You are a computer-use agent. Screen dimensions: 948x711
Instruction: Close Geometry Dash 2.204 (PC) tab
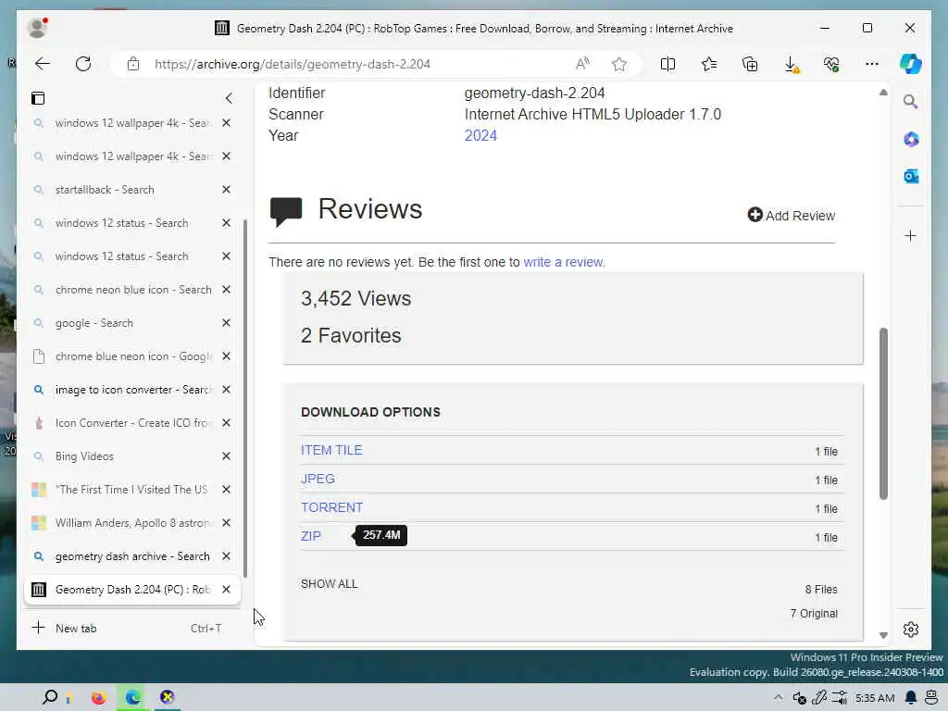(226, 590)
